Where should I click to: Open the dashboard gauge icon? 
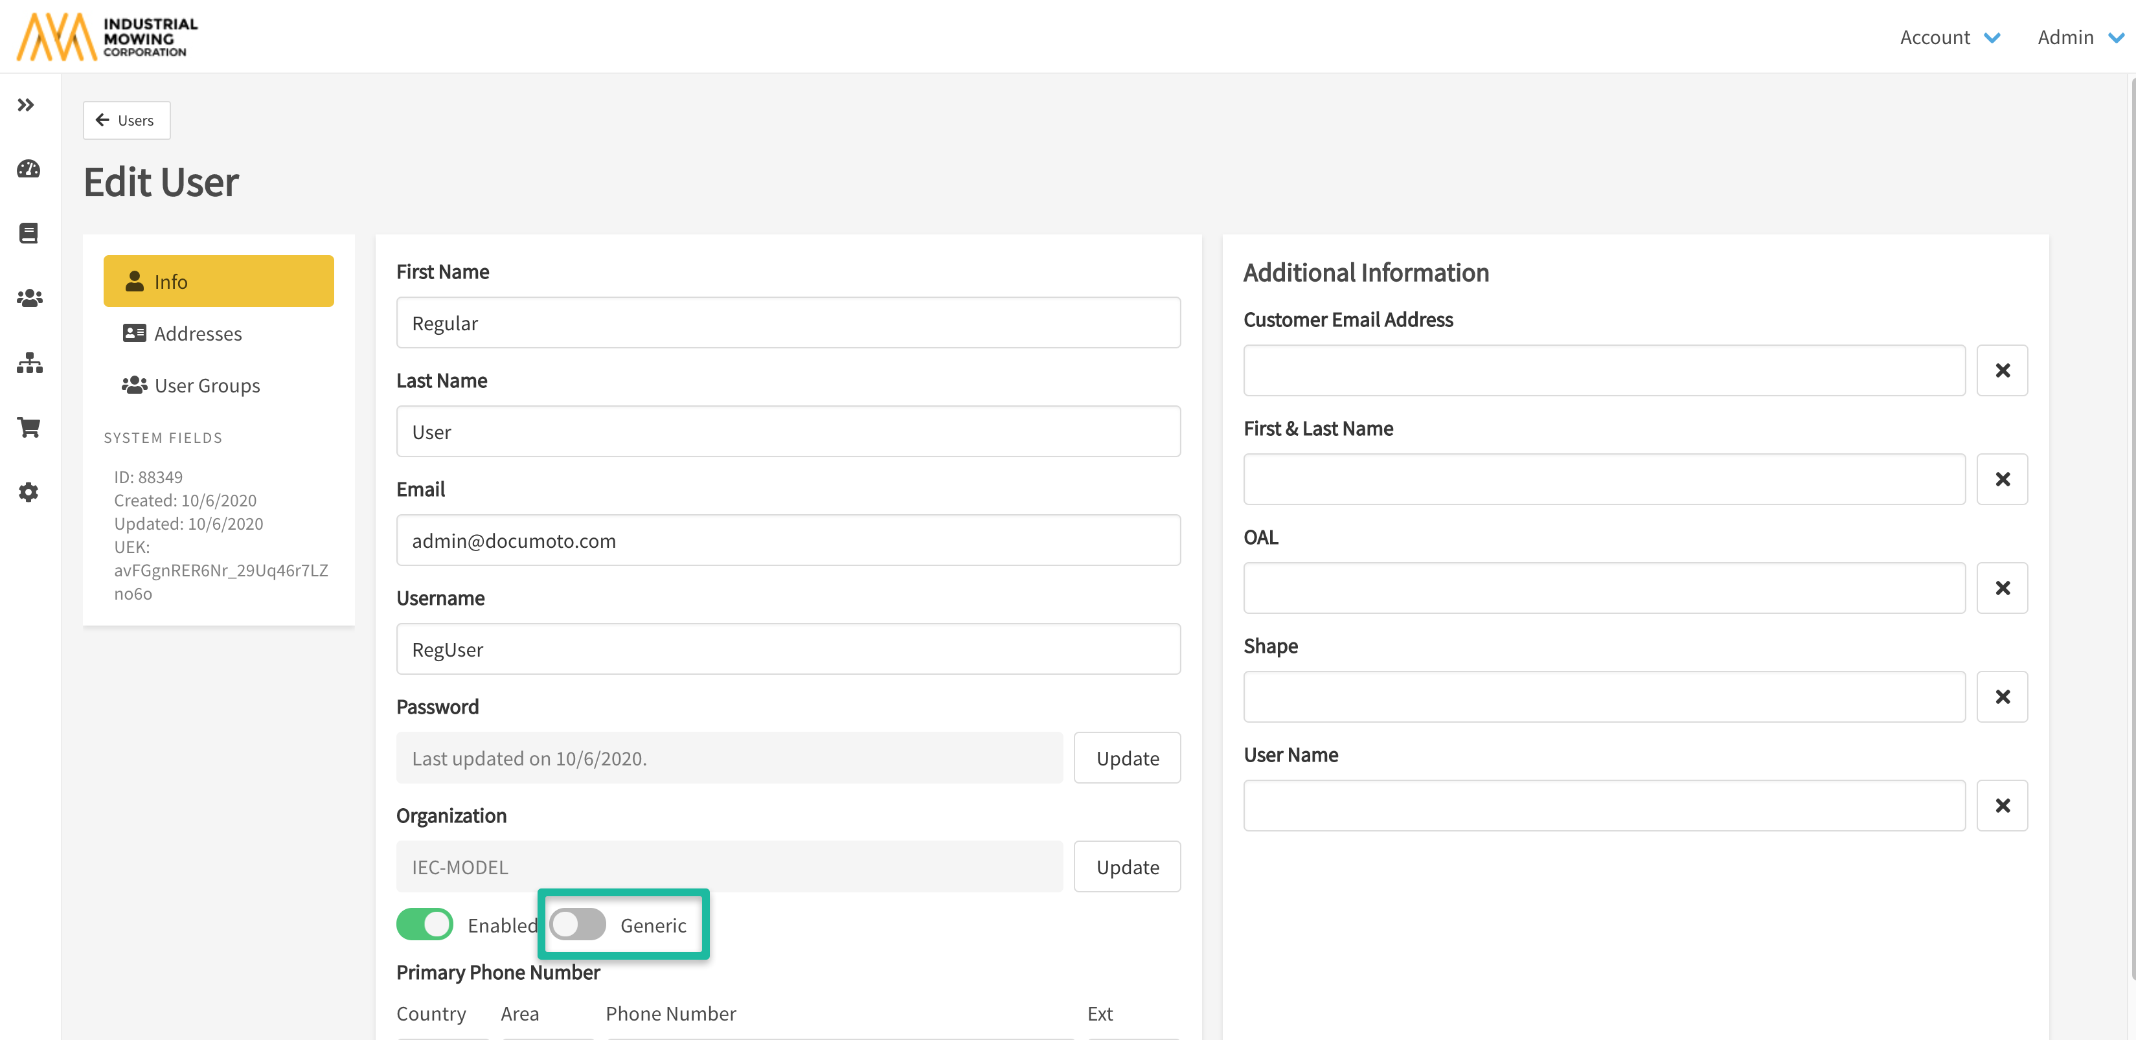(28, 169)
